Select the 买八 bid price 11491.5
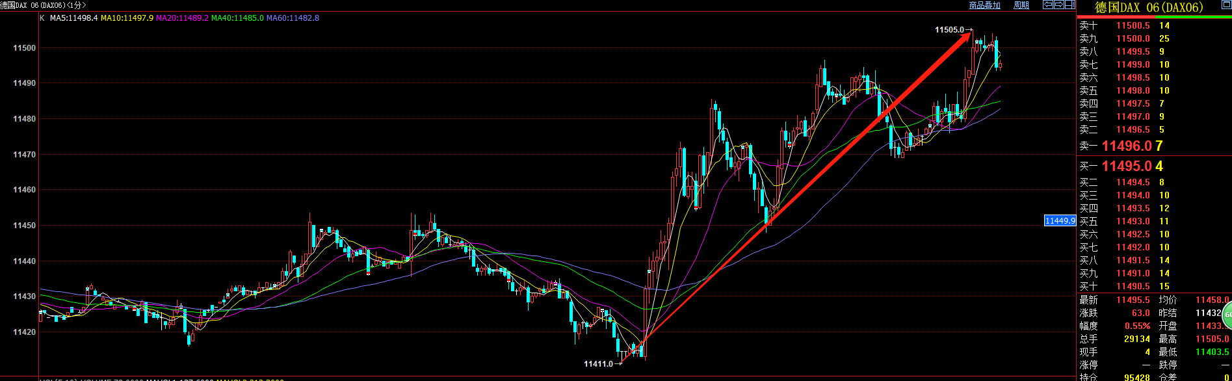 click(1133, 261)
